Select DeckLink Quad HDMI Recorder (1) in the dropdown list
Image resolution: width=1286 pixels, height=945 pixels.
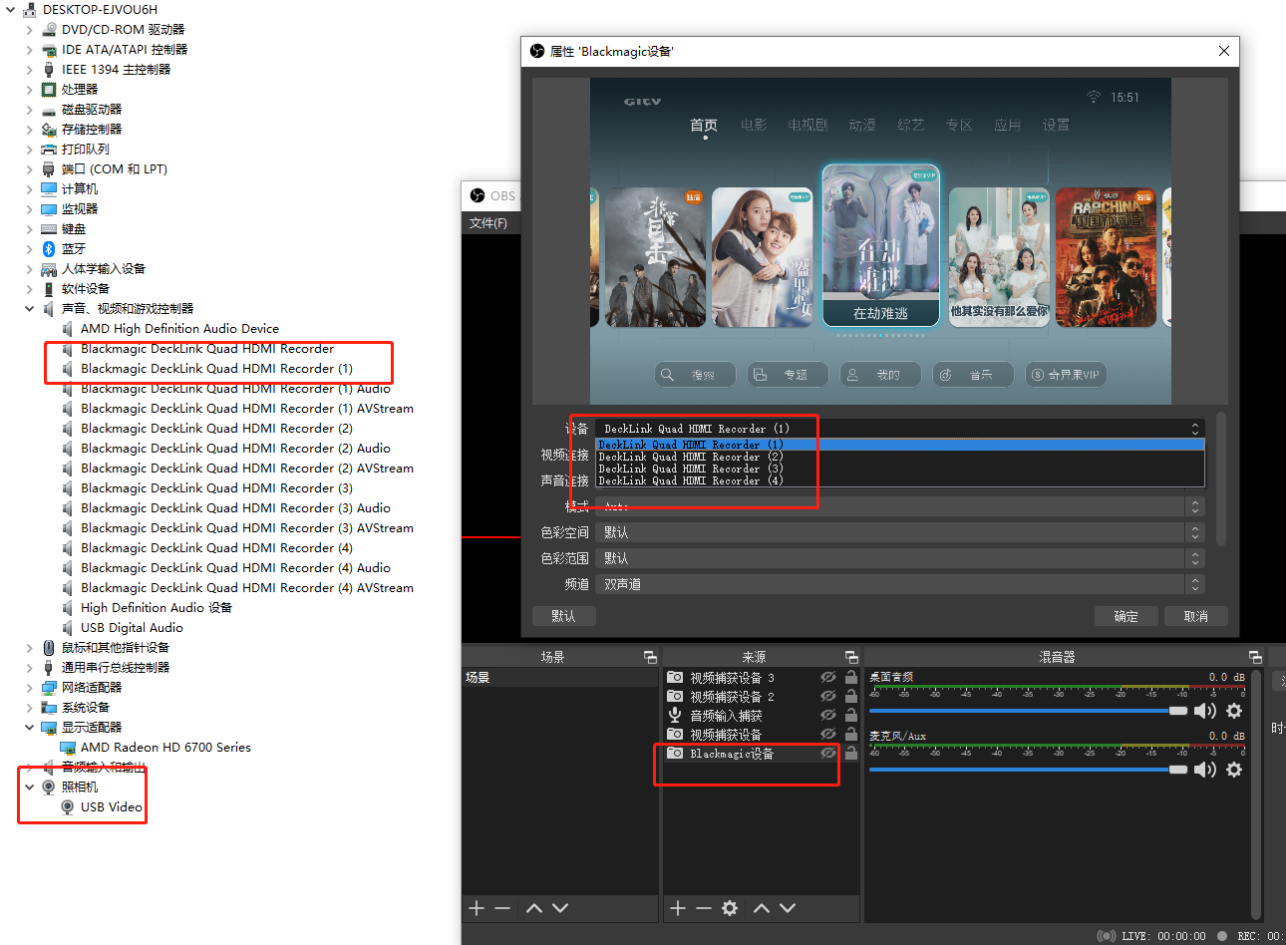coord(900,445)
